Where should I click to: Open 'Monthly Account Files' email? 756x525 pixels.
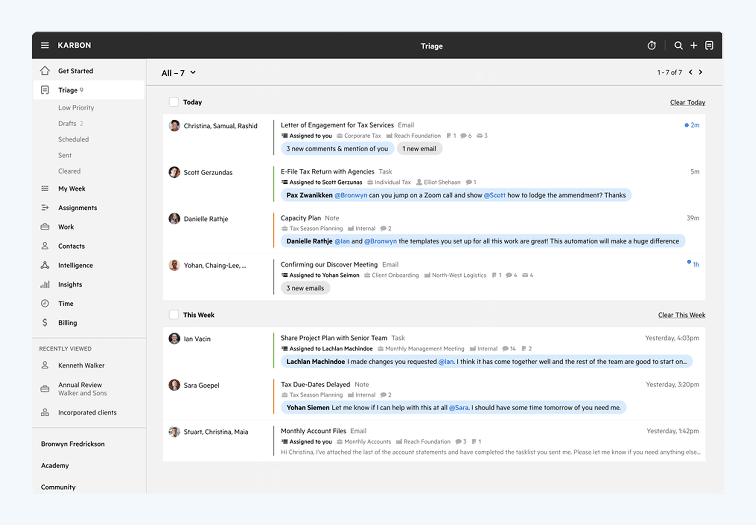pyautogui.click(x=313, y=431)
